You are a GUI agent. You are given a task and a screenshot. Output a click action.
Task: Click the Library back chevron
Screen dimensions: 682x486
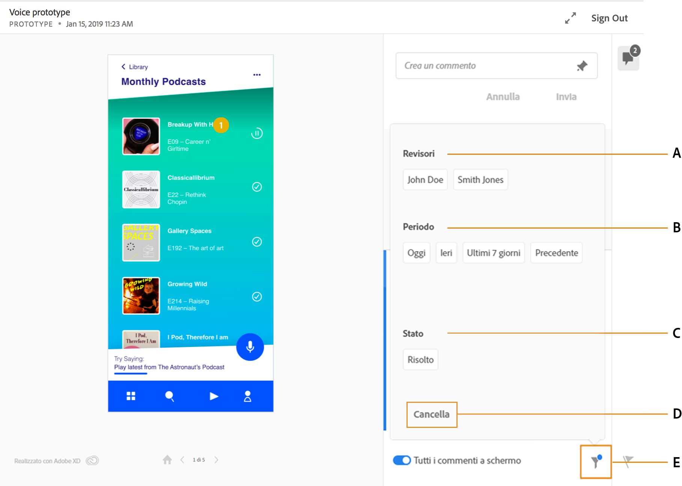click(123, 67)
